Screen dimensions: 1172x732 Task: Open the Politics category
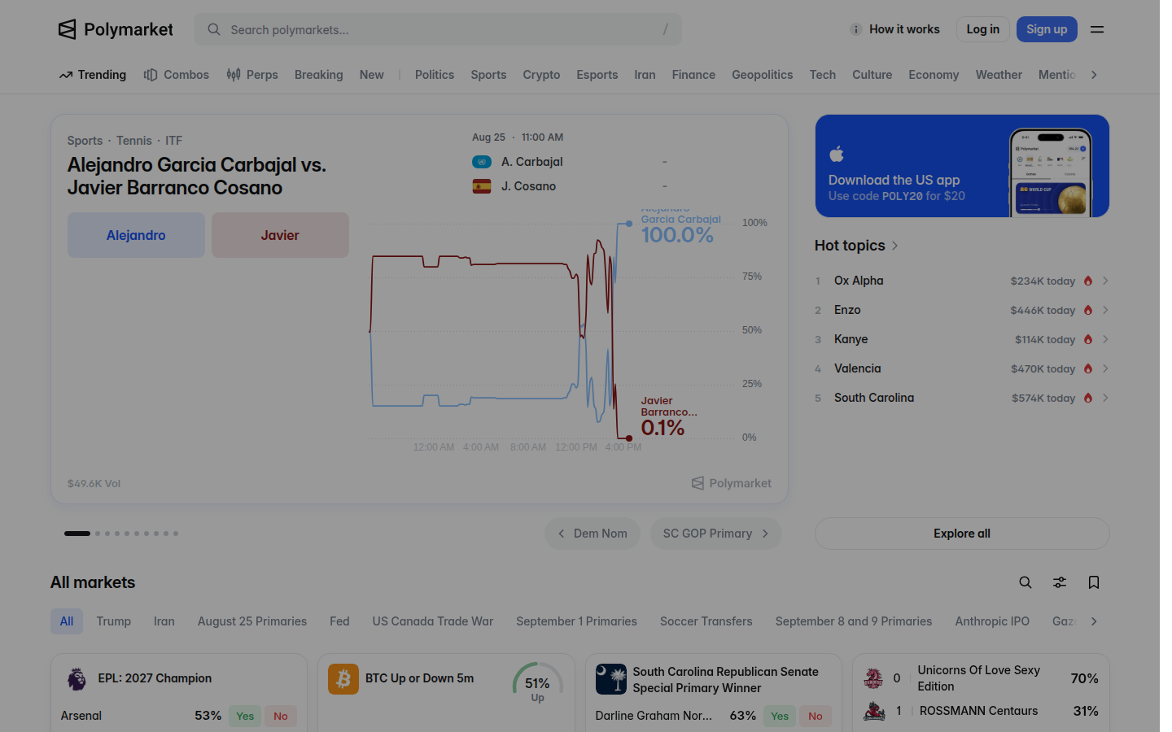point(435,75)
